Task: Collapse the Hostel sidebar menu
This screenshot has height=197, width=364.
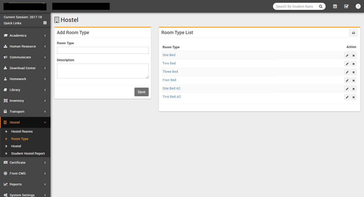Action: [x=25, y=122]
